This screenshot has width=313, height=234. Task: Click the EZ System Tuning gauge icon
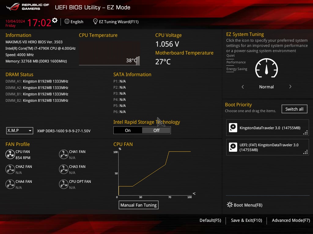pyautogui.click(x=267, y=68)
